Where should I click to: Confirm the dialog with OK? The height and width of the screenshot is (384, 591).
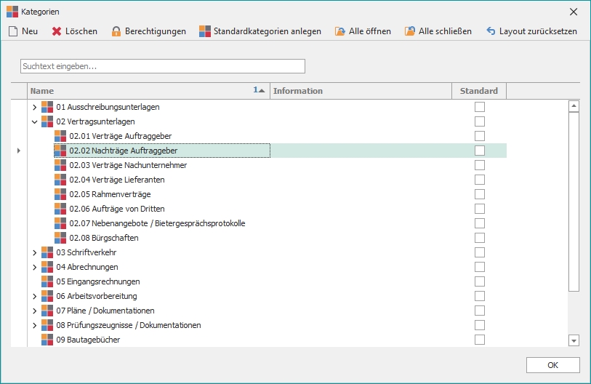coord(553,365)
